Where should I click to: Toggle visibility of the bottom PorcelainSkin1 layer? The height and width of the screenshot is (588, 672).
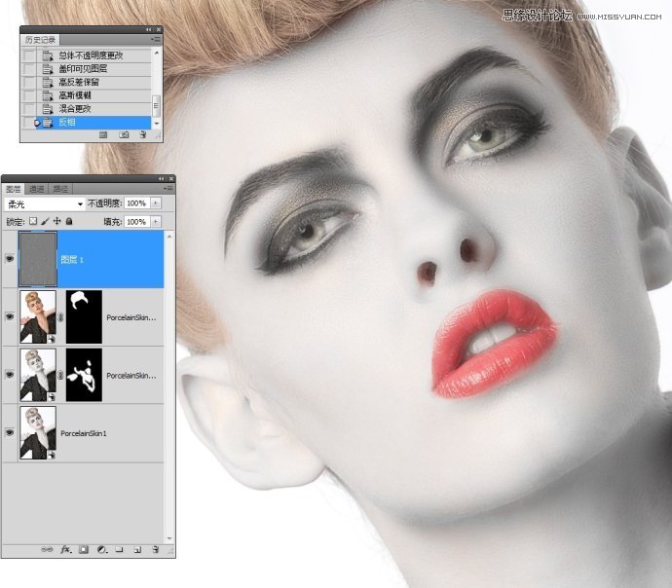[x=11, y=431]
